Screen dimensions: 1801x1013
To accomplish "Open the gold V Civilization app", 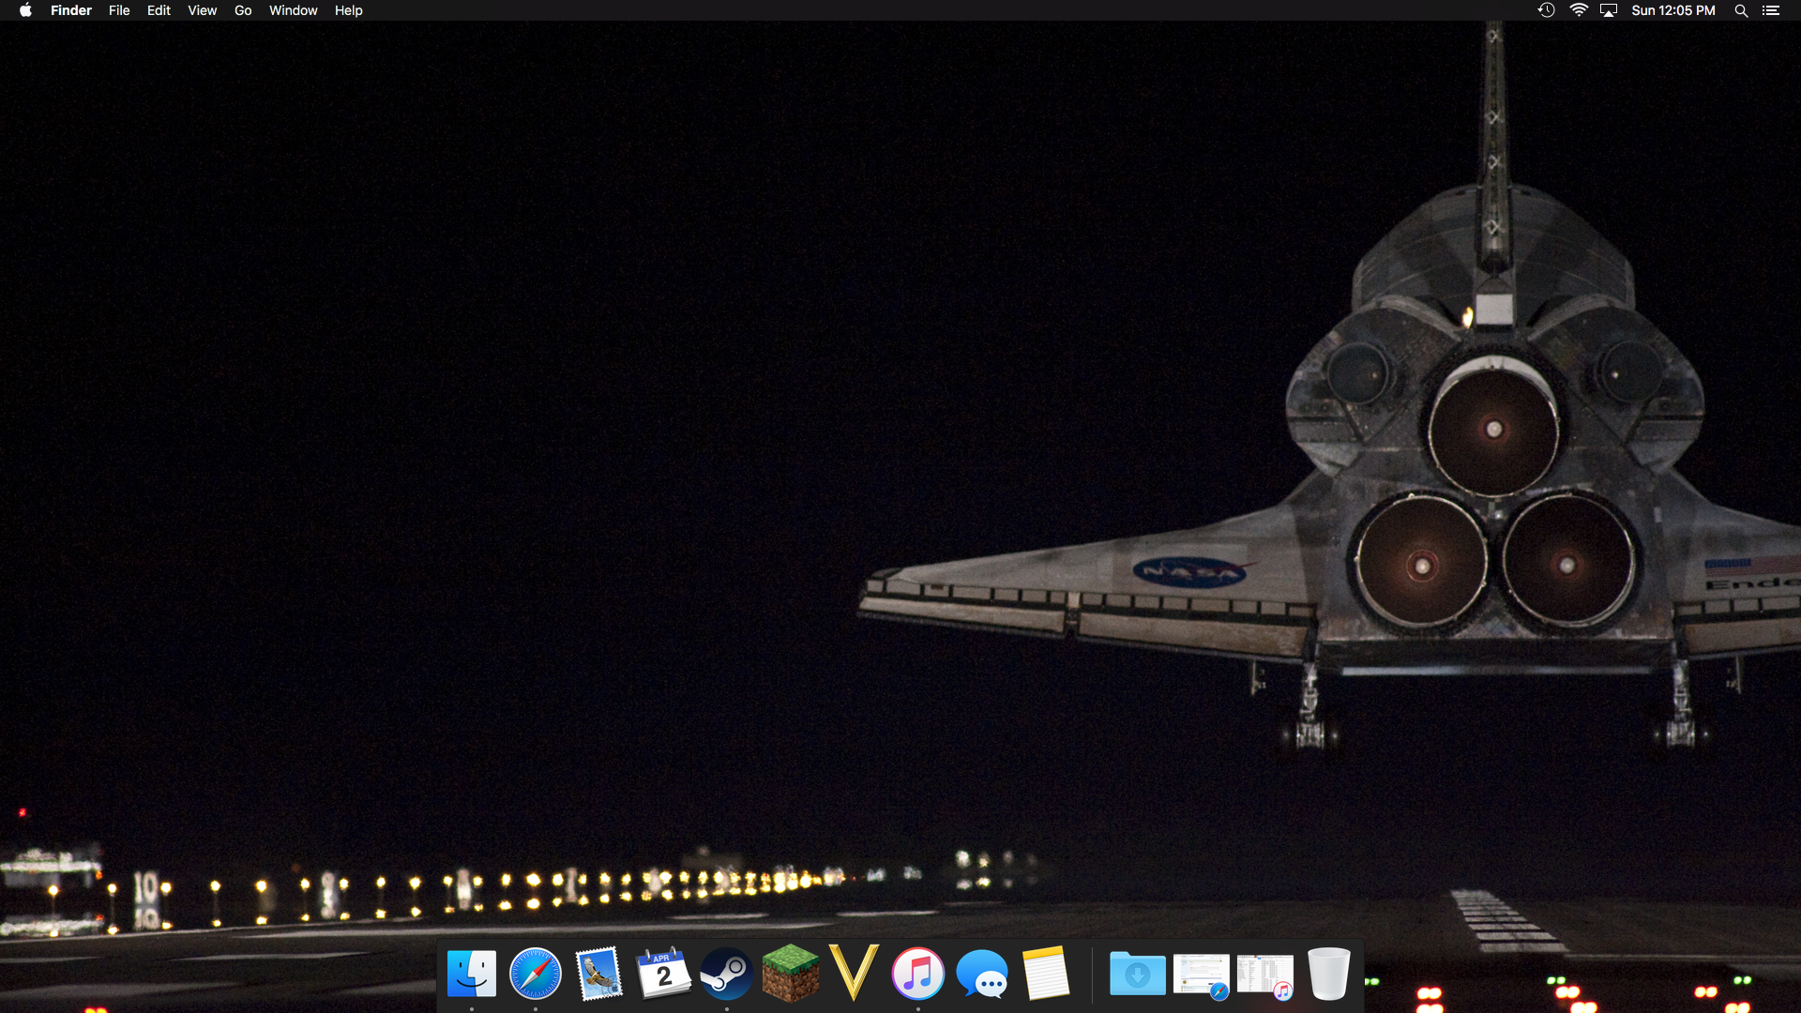I will pos(855,974).
